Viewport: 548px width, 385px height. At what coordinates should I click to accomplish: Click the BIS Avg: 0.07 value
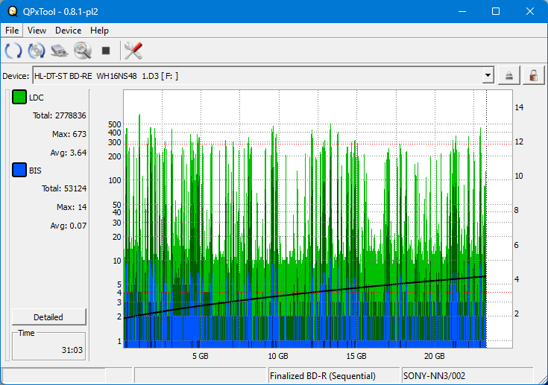(68, 226)
